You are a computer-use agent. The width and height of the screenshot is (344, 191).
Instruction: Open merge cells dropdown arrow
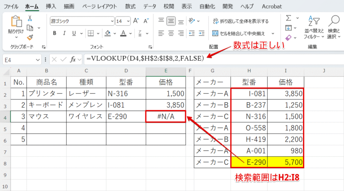273,34
